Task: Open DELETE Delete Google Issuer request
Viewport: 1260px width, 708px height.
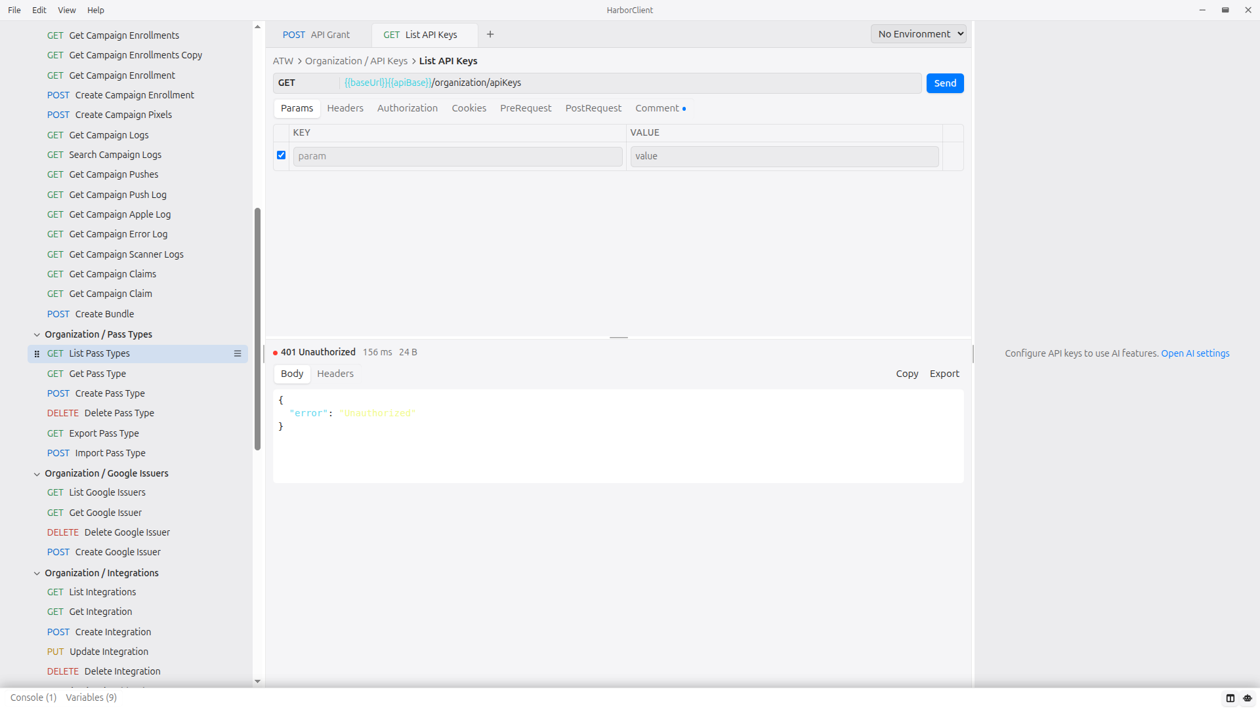Action: [108, 532]
